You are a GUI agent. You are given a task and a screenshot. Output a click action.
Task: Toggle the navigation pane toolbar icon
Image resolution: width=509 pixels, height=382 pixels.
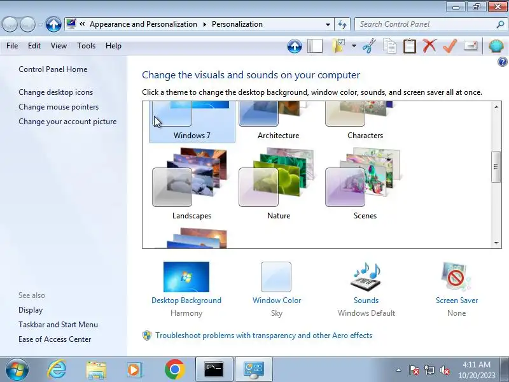tap(315, 46)
